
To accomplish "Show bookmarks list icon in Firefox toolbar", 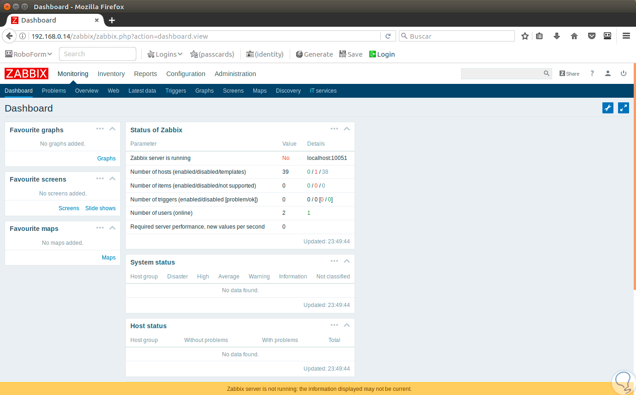I will pyautogui.click(x=539, y=36).
